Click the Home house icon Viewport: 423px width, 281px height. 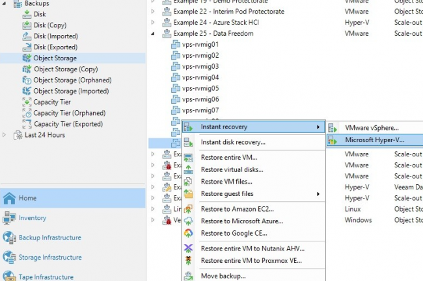point(9,198)
